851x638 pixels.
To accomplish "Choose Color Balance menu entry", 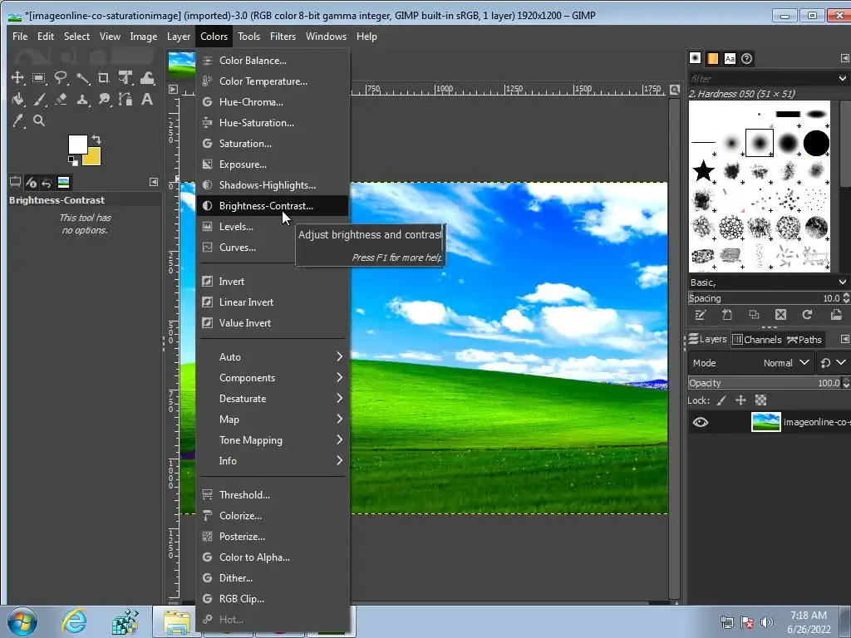I will pyautogui.click(x=273, y=60).
